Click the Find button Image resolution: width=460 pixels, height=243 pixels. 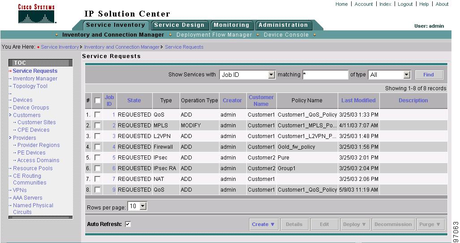(429, 75)
